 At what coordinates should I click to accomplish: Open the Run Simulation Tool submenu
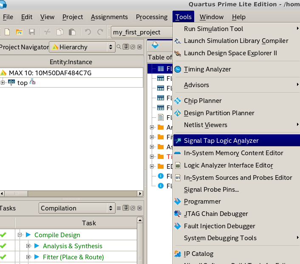237,29
